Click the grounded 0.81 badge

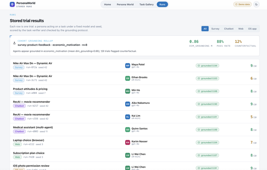click(x=207, y=117)
